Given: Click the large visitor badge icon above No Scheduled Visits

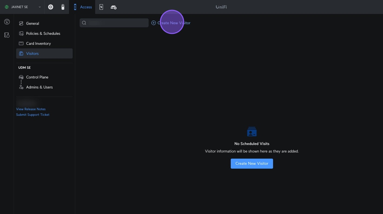Looking at the screenshot, I should coord(252,132).
